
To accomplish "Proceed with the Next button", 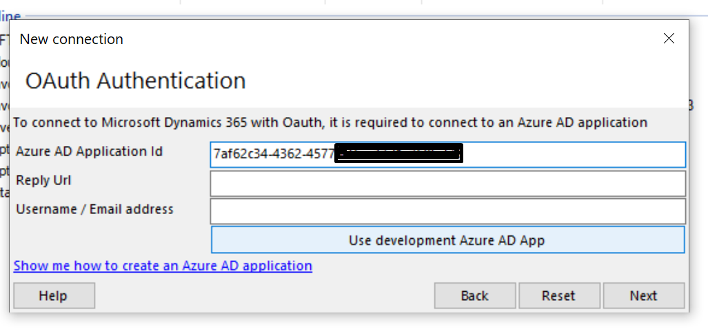I will [644, 296].
